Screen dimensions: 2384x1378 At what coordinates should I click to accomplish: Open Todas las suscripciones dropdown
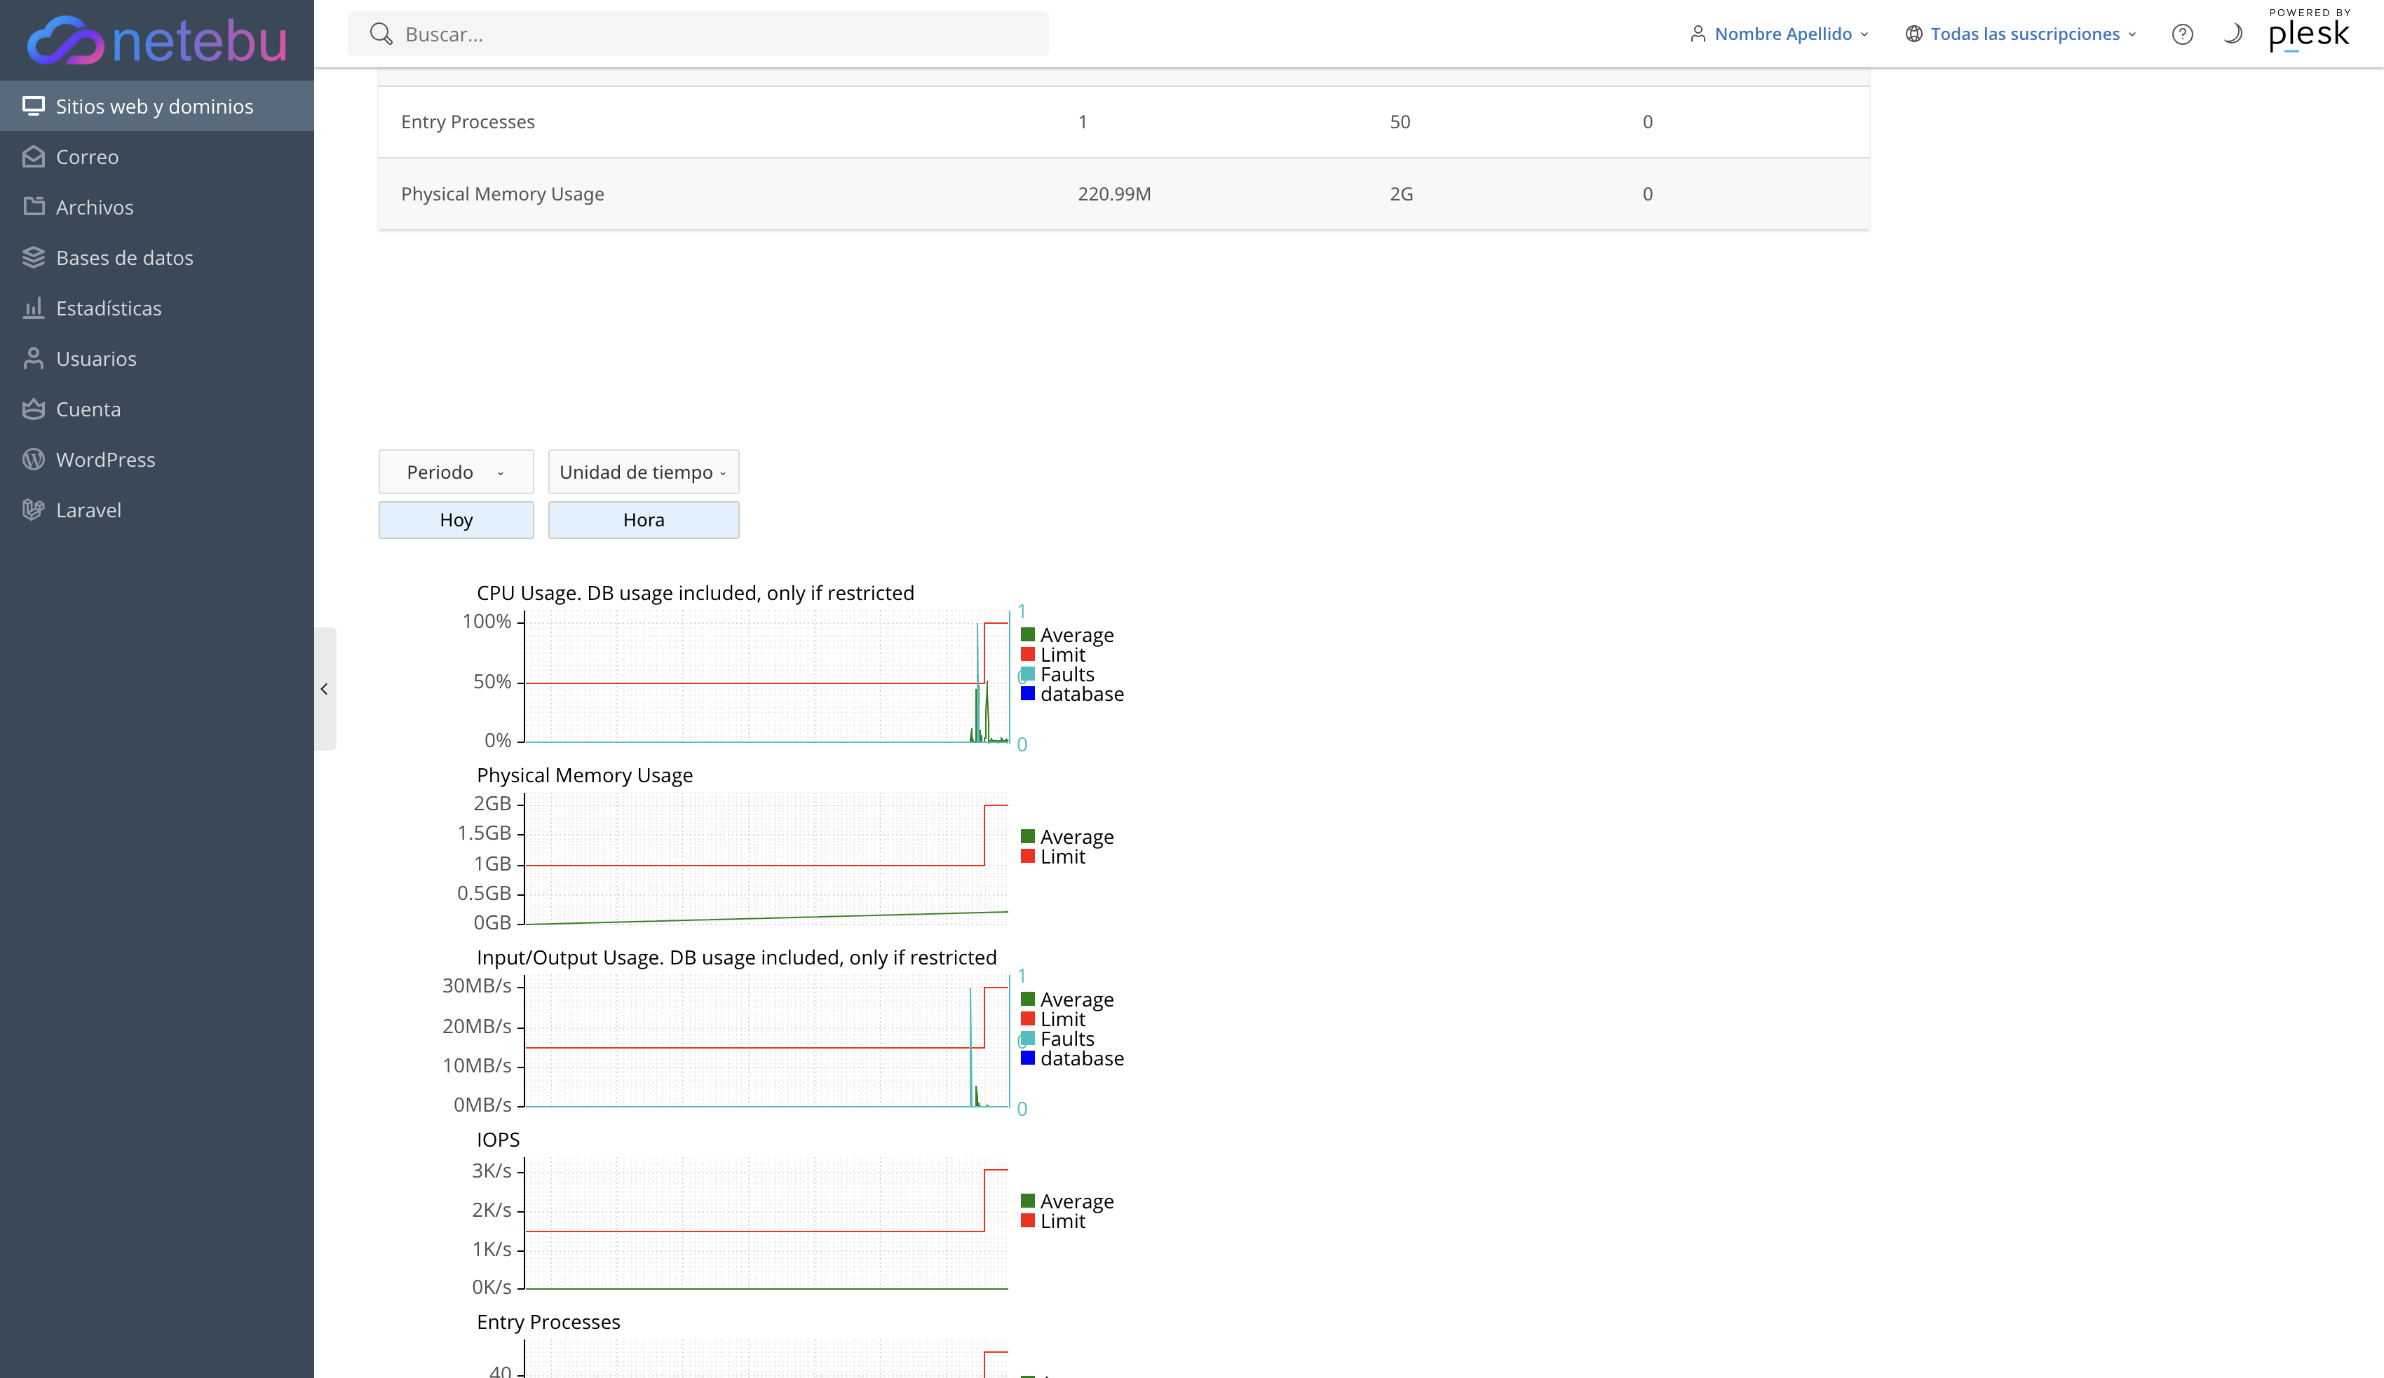[x=2021, y=34]
